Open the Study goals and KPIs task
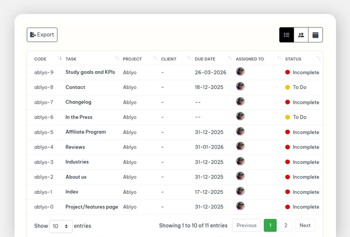The width and height of the screenshot is (350, 237). [90, 72]
